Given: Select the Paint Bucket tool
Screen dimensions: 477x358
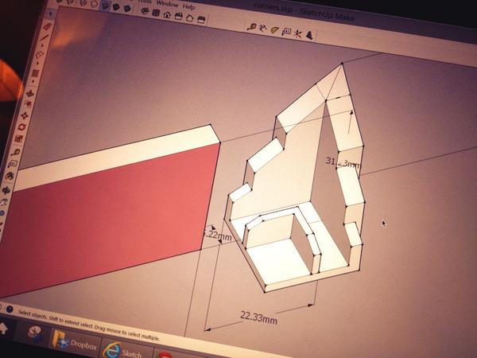Looking at the screenshot, I should [x=10, y=176].
